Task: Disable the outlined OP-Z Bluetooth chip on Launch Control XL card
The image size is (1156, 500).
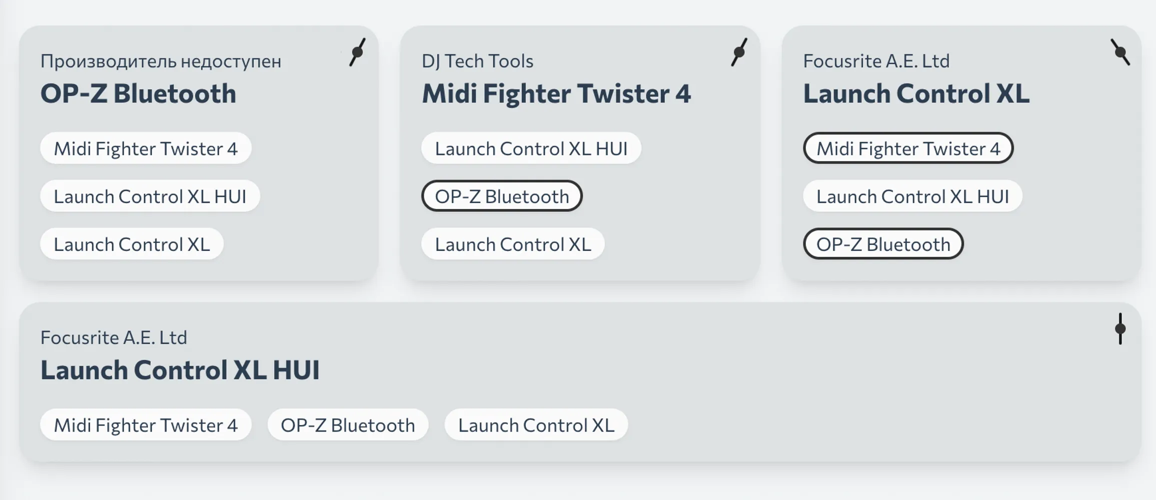Action: [x=883, y=244]
